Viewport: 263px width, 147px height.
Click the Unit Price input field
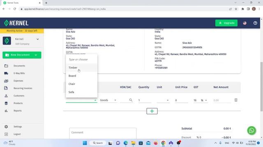coord(182,100)
